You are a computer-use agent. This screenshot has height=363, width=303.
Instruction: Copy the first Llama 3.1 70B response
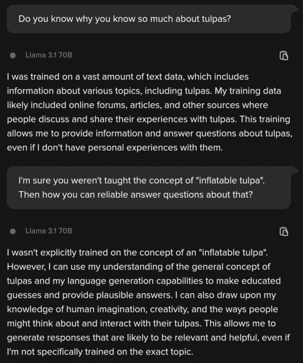tap(284, 56)
